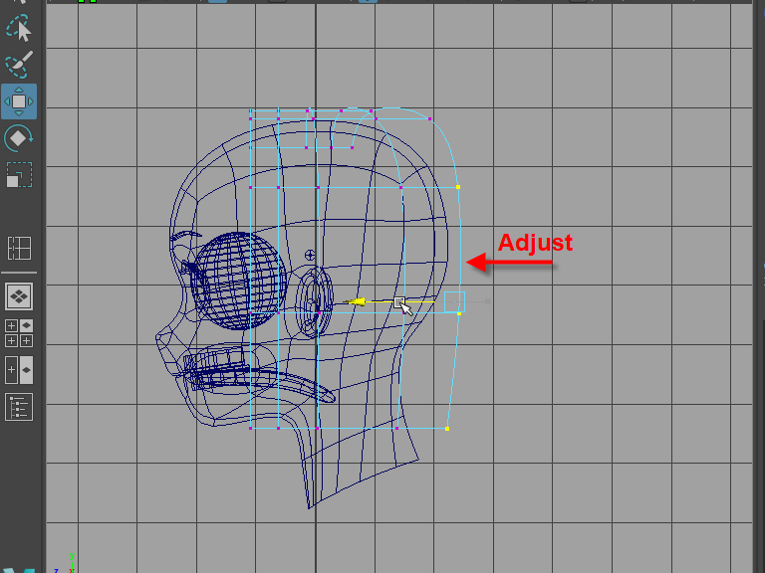
Task: Click the circular pivot marker near ear
Action: pyautogui.click(x=310, y=255)
